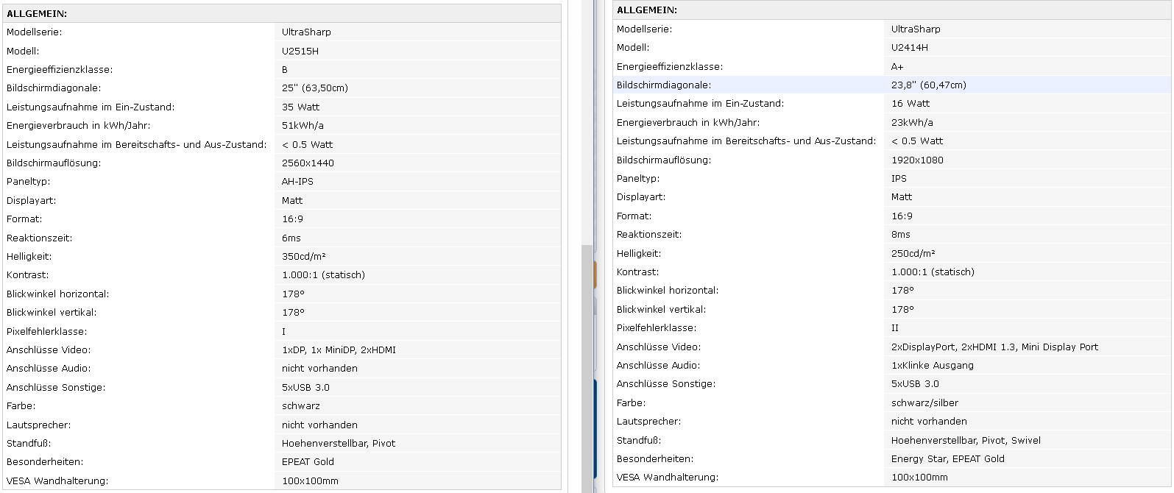Click resolution value 1920x1080

pos(917,160)
